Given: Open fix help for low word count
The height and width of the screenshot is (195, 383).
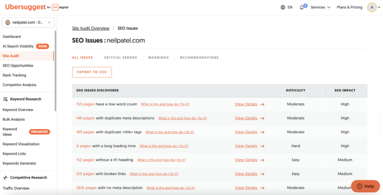Looking at the screenshot, I should 165,104.
